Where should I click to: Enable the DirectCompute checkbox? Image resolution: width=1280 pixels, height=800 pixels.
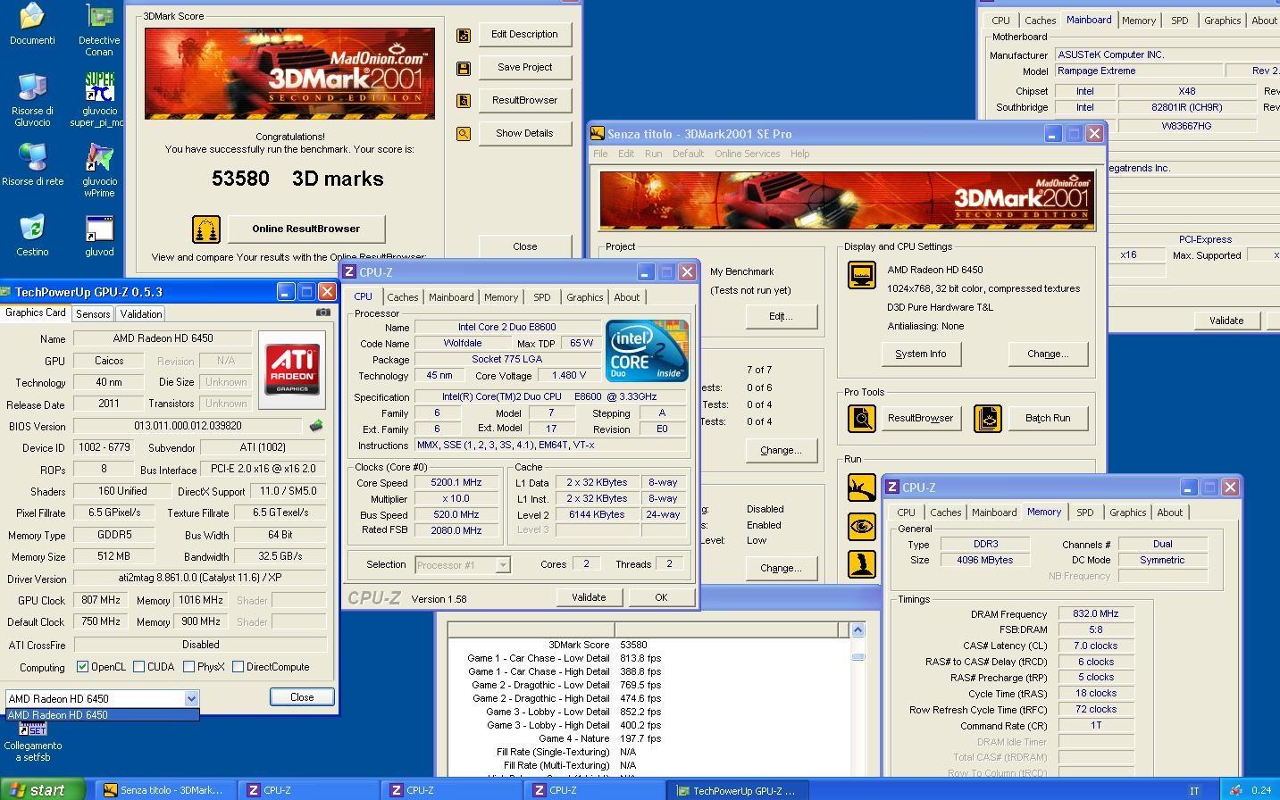(x=238, y=667)
